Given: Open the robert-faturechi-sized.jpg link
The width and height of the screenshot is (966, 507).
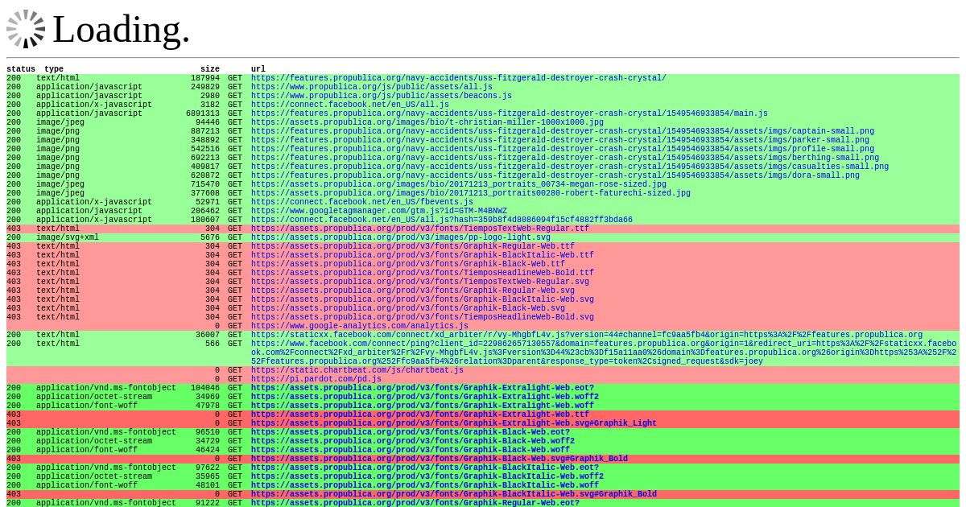Looking at the screenshot, I should [x=471, y=193].
